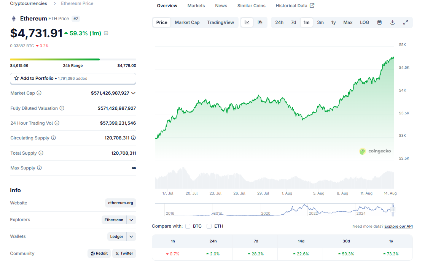Select the 24h chart range
The width and height of the screenshot is (425, 266).
coord(279,22)
